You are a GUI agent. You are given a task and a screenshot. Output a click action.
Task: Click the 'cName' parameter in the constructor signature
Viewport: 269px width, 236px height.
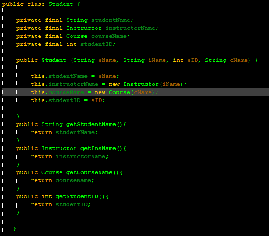coord(239,60)
